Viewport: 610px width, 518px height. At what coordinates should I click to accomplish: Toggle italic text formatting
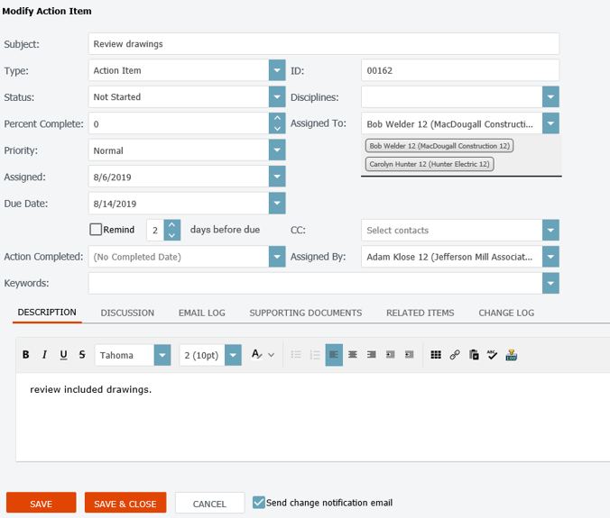point(45,355)
